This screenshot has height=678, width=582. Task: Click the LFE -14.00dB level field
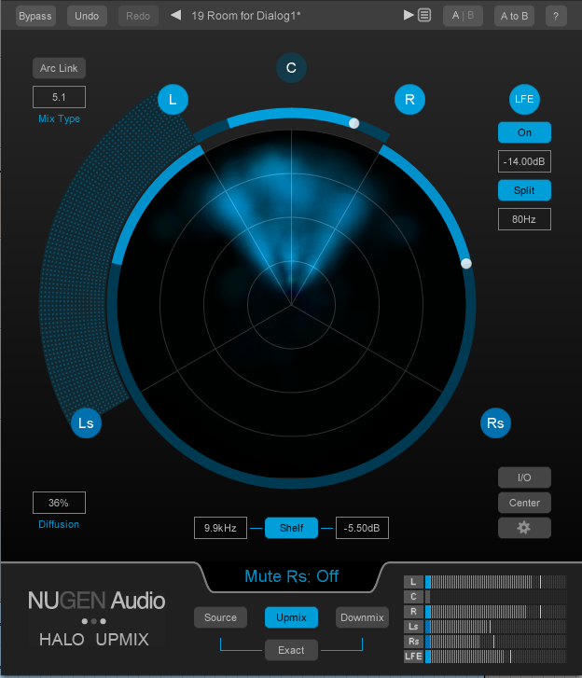[524, 161]
